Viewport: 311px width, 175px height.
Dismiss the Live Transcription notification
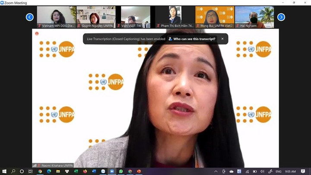coord(222,39)
